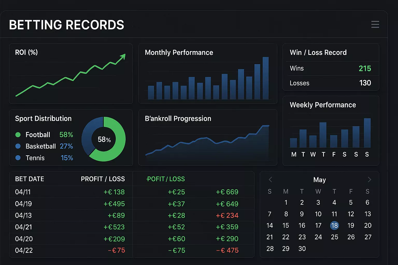Screen dimensions: 398x265
Task: Click the blue Tennis legend dot
Action: pyautogui.click(x=18, y=158)
